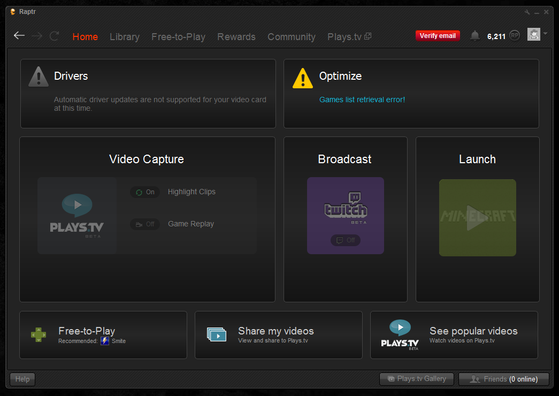Open settings with the wrench icon
This screenshot has height=396, width=559.
[527, 12]
